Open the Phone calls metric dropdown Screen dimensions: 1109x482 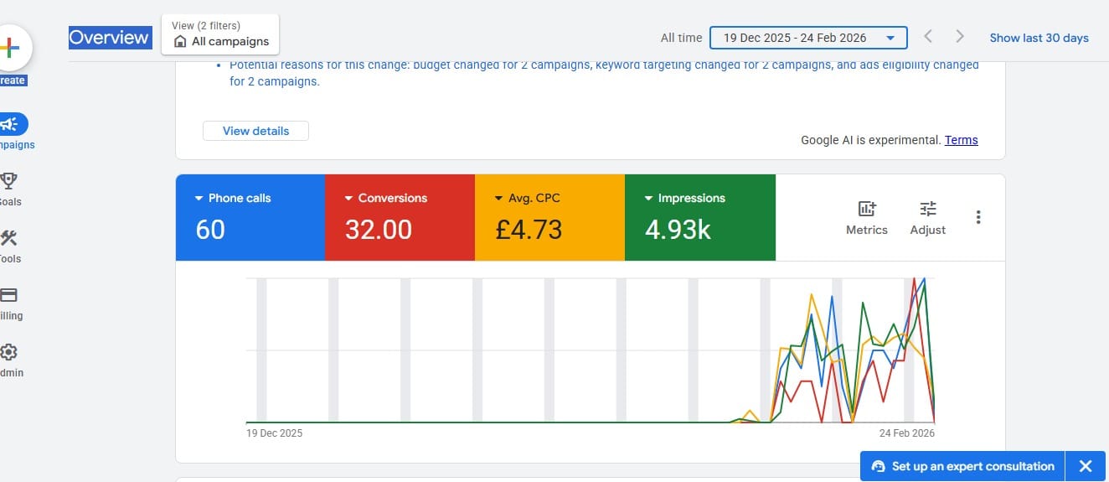pos(232,198)
